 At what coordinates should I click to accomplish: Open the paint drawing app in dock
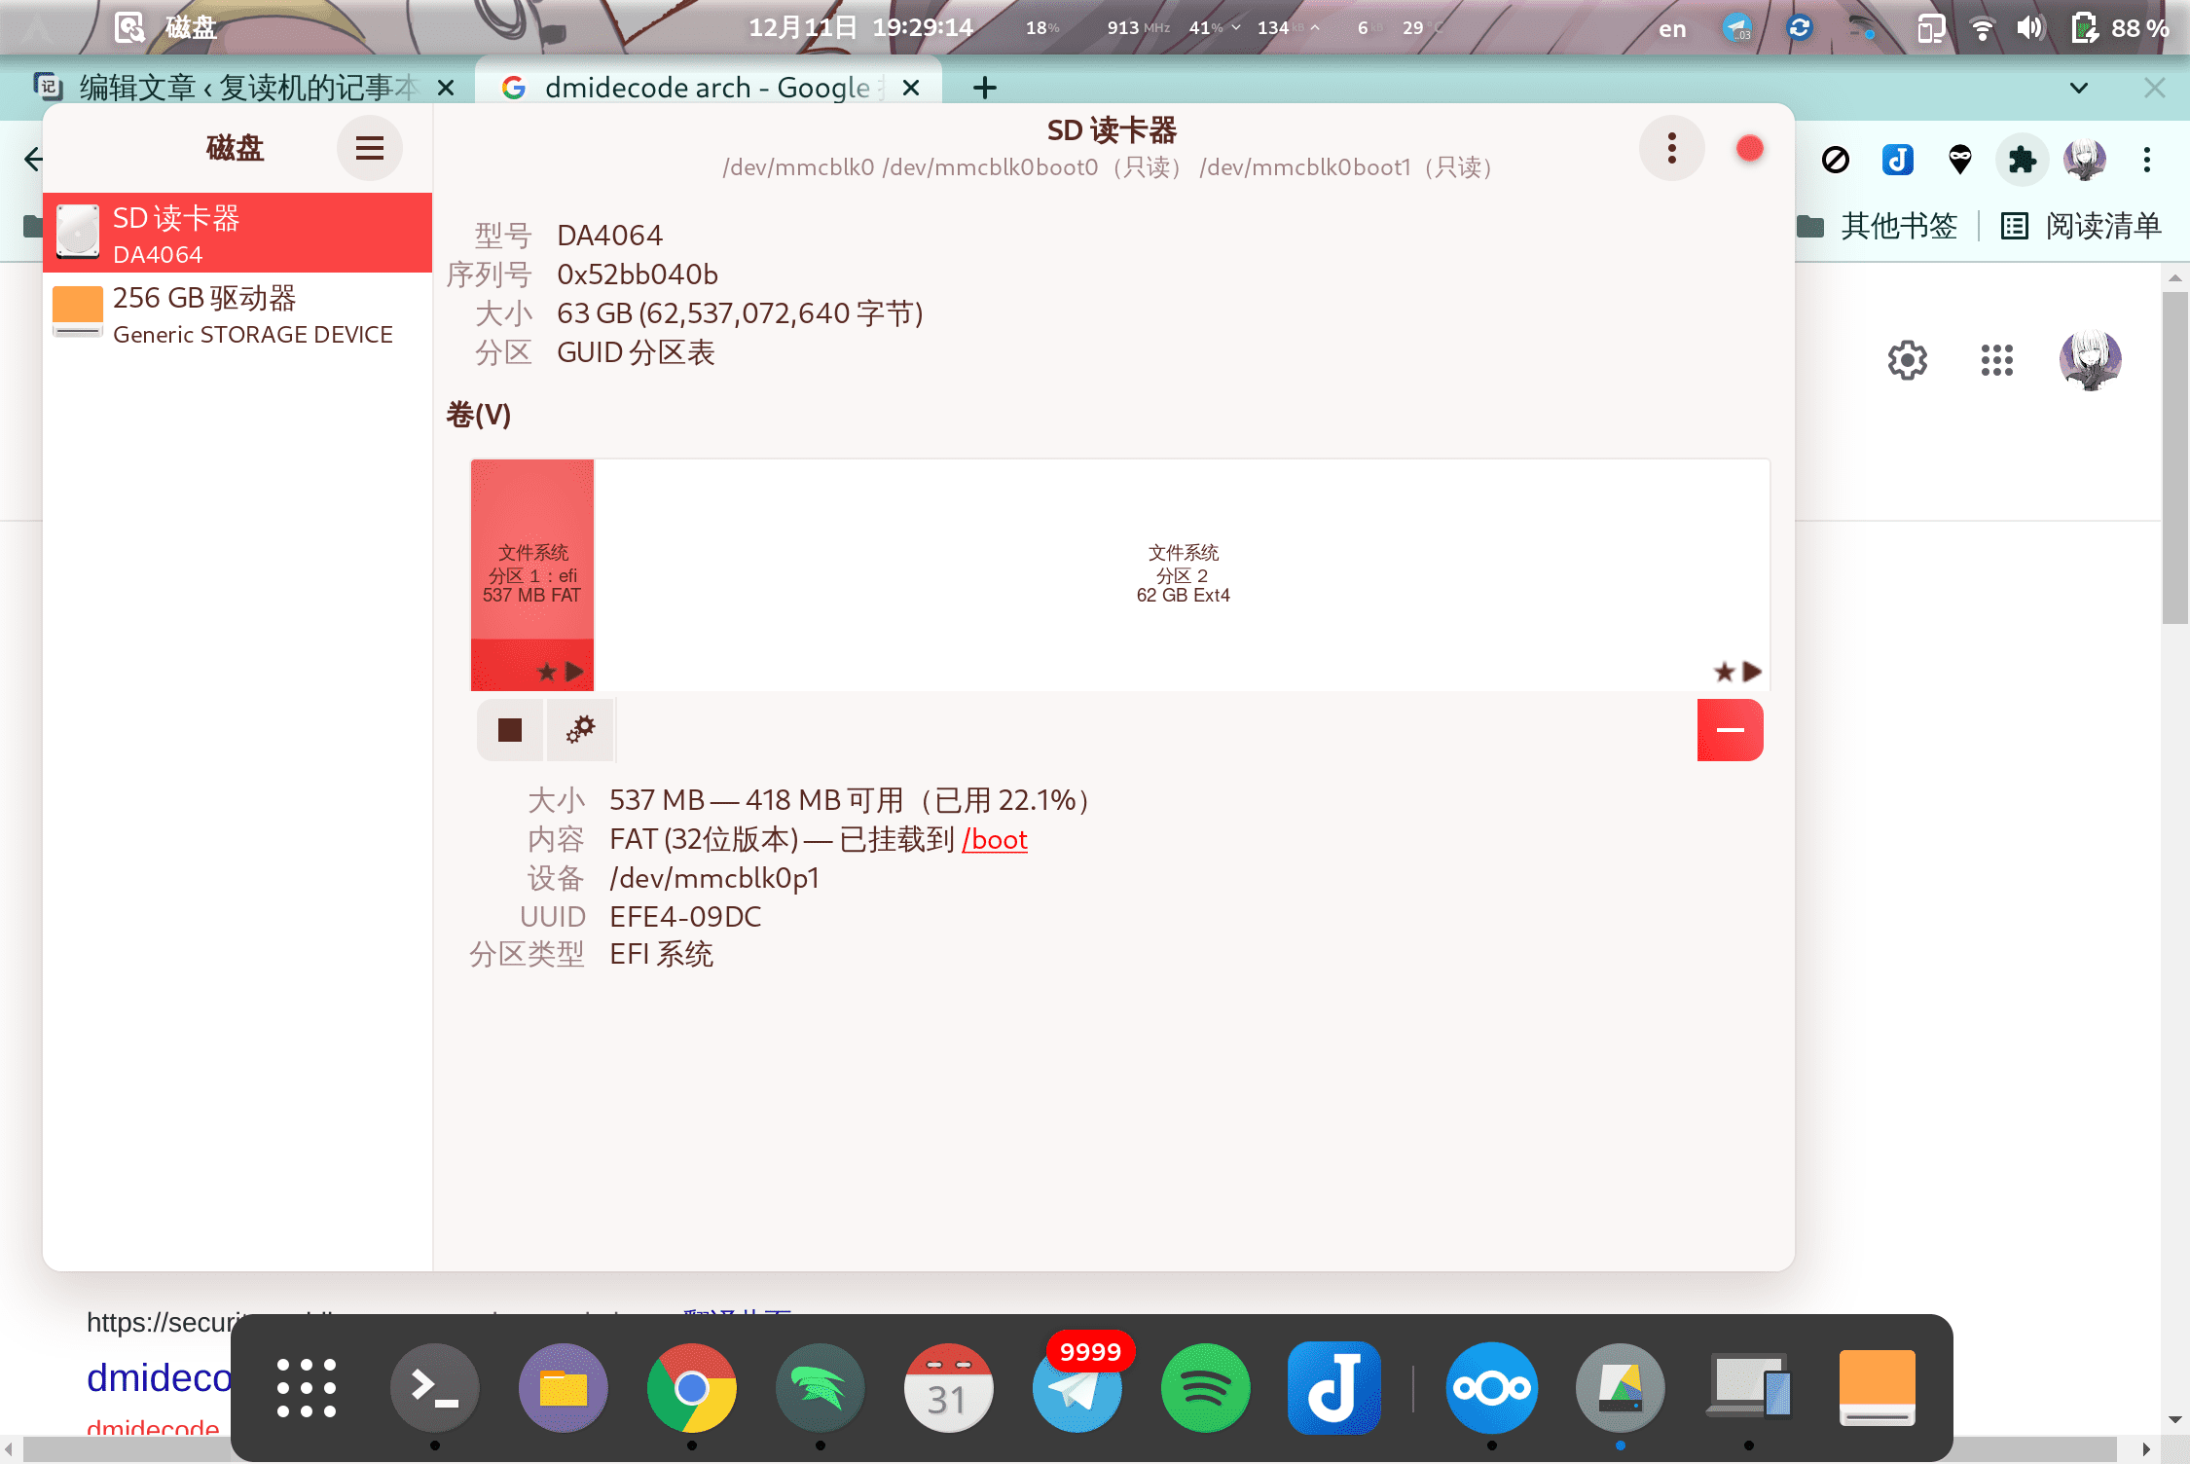click(1621, 1388)
